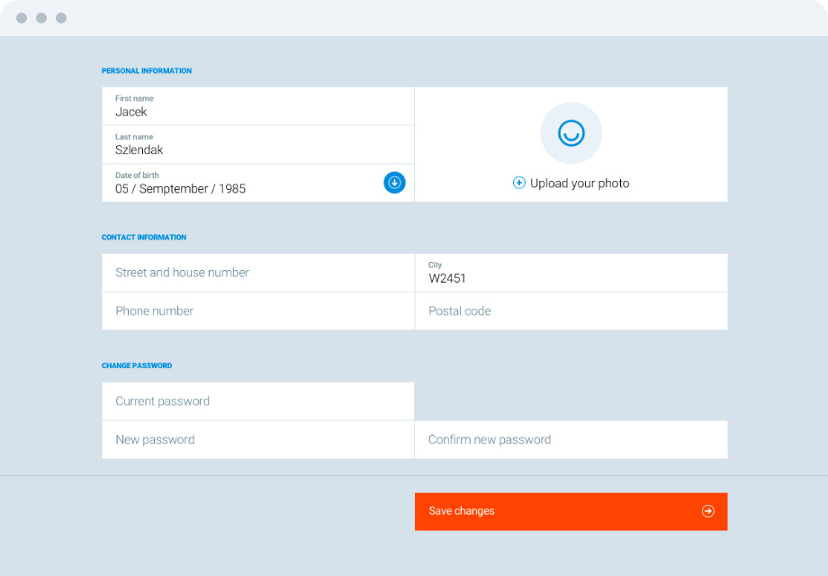Click the CONTACT INFORMATION heading
This screenshot has height=576, width=828.
[144, 238]
